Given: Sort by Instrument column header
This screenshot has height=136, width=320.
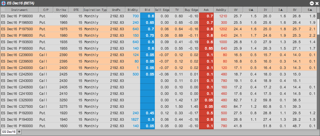Looking at the screenshot, I should (x=19, y=10).
